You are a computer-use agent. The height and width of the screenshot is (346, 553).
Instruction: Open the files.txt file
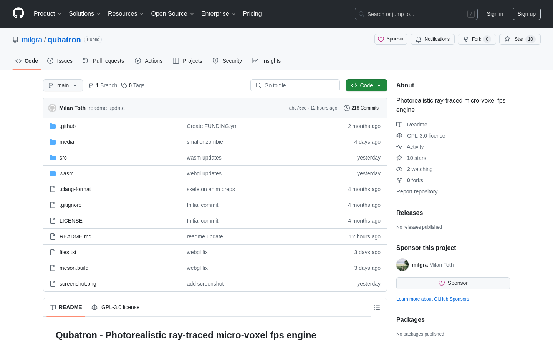68,252
